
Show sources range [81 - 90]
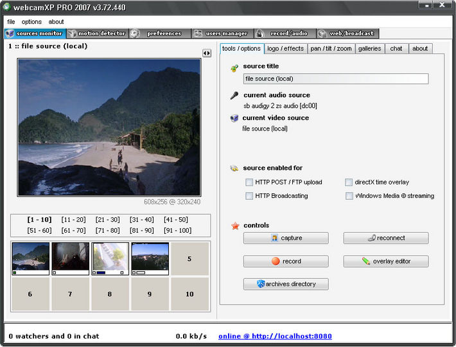[142, 230]
